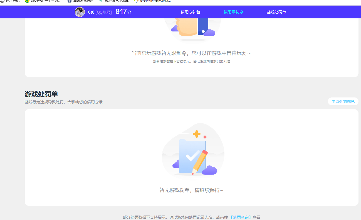
Task: Click the empty-state folder illustration
Action: 193,152
